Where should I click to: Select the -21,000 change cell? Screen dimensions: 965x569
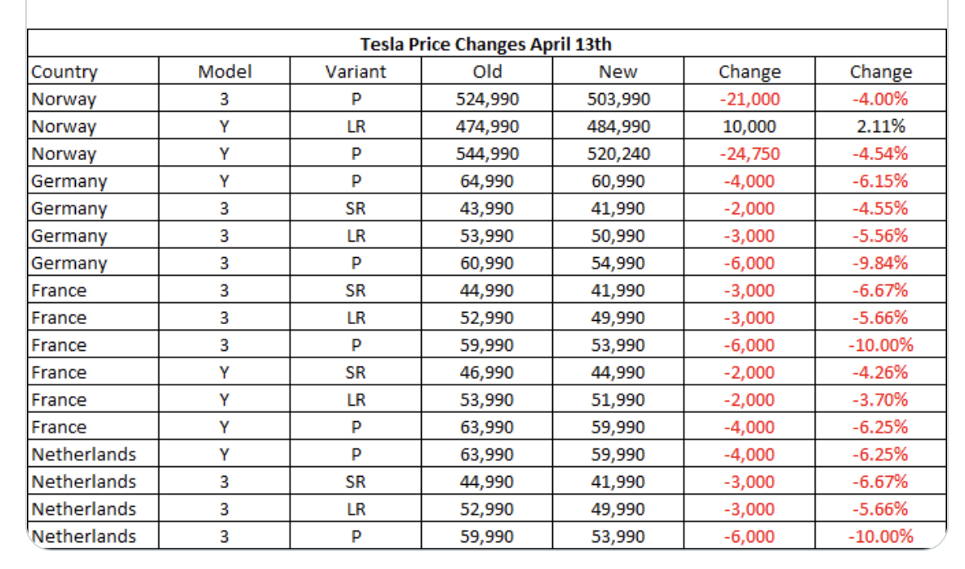pos(749,99)
